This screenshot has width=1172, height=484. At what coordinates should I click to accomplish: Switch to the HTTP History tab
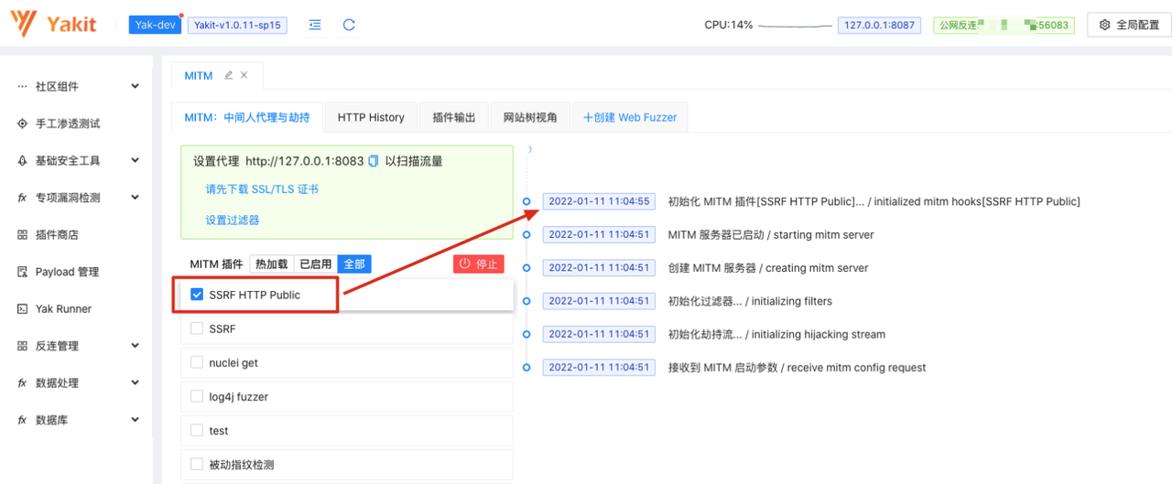coord(371,117)
